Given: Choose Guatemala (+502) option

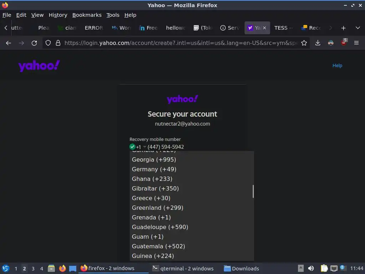Looking at the screenshot, I should pyautogui.click(x=192, y=246).
